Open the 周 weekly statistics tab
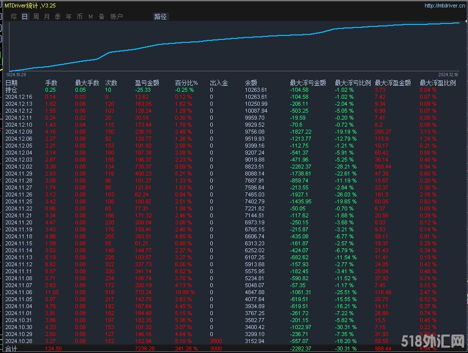This screenshot has width=468, height=353. (x=36, y=16)
